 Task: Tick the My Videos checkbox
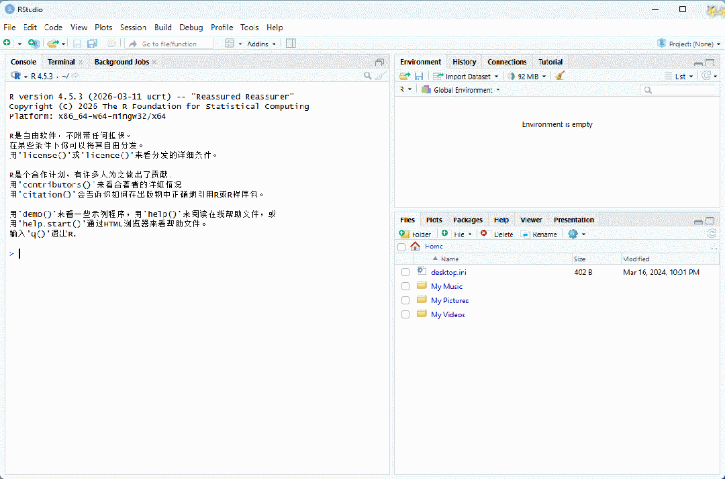pos(405,314)
